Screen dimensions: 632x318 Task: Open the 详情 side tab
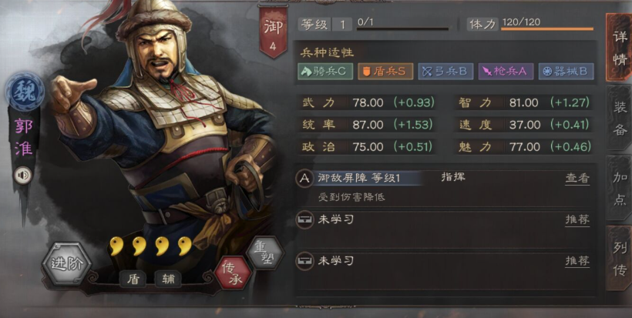click(619, 48)
